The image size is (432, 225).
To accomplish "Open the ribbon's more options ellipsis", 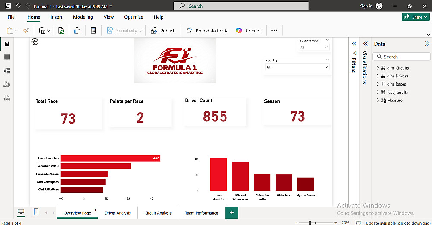I will pyautogui.click(x=274, y=30).
